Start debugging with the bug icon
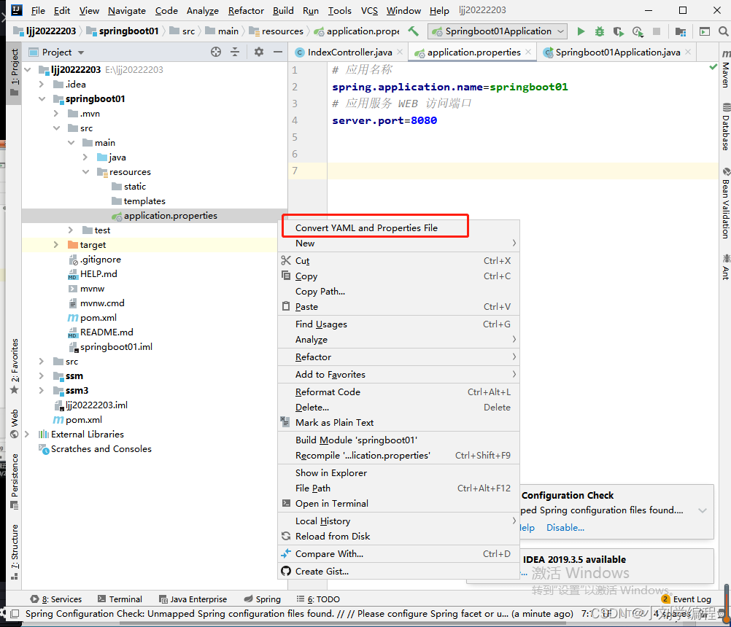Viewport: 731px width, 627px height. point(599,31)
